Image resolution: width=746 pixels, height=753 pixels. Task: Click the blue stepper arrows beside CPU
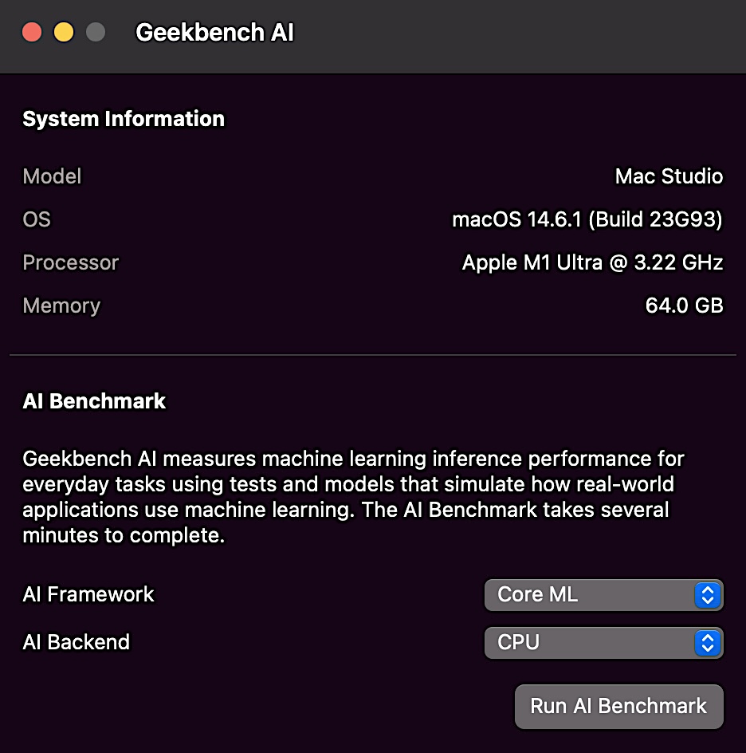708,643
